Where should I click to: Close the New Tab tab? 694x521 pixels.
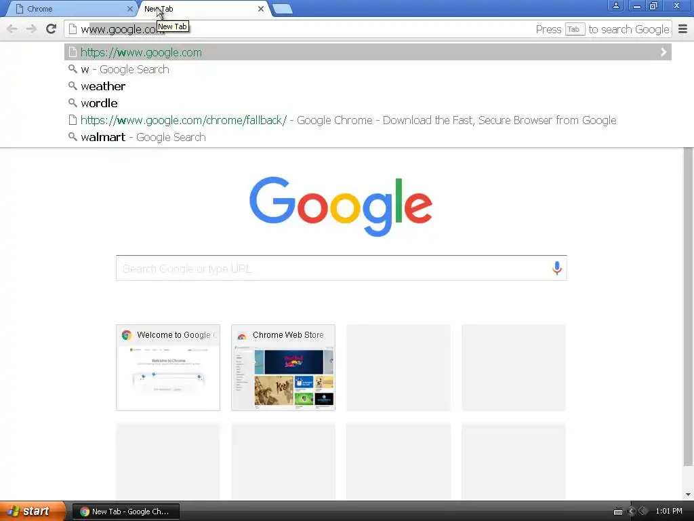(x=261, y=9)
